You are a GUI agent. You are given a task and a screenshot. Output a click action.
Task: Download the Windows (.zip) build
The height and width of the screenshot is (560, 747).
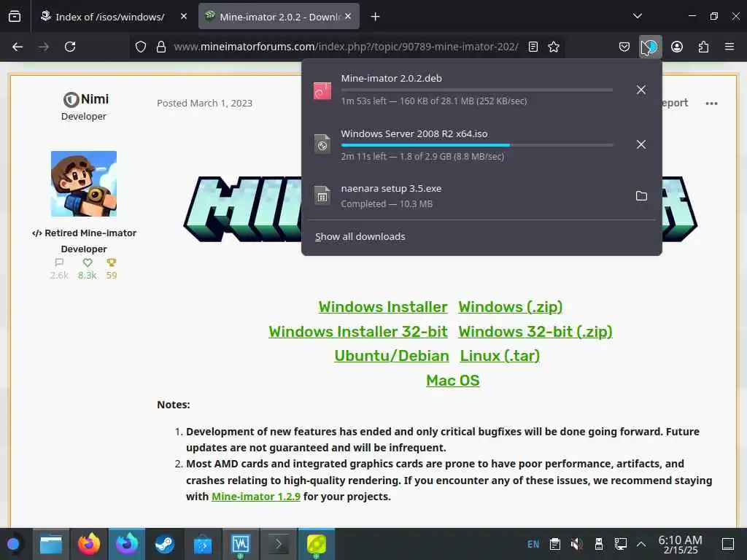[510, 307]
